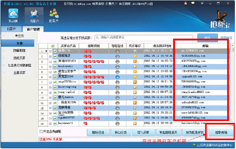Open the 抢客户 grab customers icon
Viewport: 236px width, 149px height.
[x=54, y=15]
